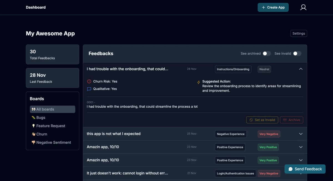This screenshot has width=333, height=181.
Task: Click the plus icon in Create App
Action: (263, 7)
